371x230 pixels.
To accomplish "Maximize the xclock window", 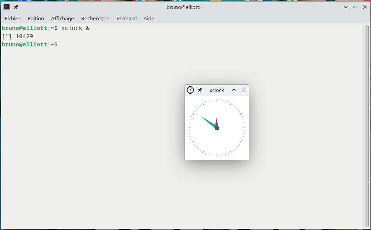I will click(234, 90).
